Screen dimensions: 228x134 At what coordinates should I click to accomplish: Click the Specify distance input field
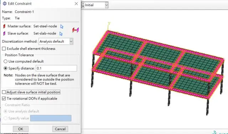tap(56, 68)
